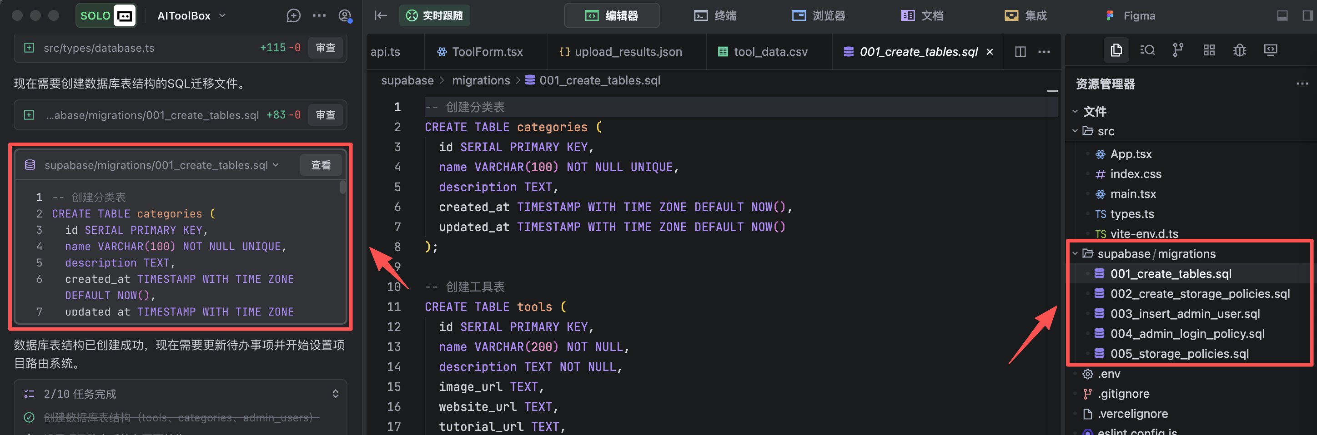Click the code preview scrollbar in chat
The height and width of the screenshot is (435, 1317).
[x=343, y=188]
